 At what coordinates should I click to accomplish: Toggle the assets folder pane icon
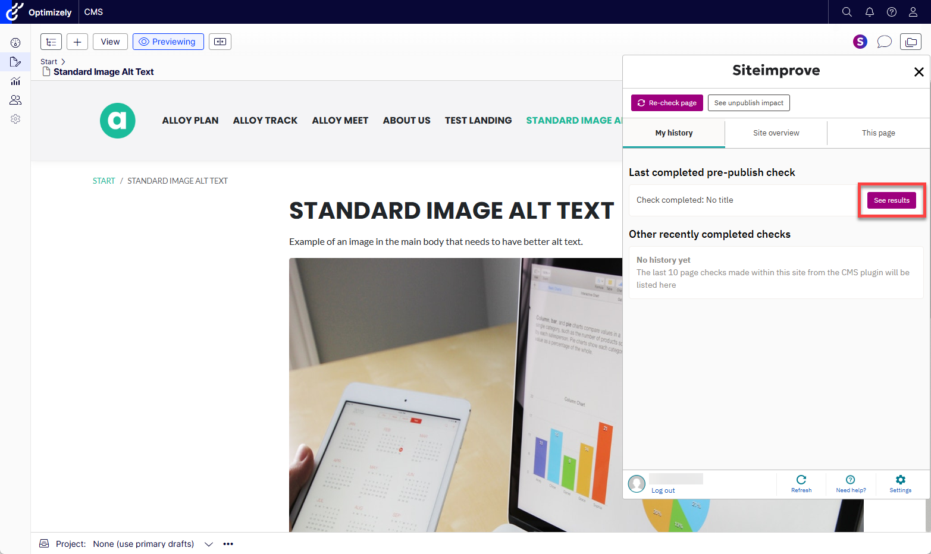point(911,42)
